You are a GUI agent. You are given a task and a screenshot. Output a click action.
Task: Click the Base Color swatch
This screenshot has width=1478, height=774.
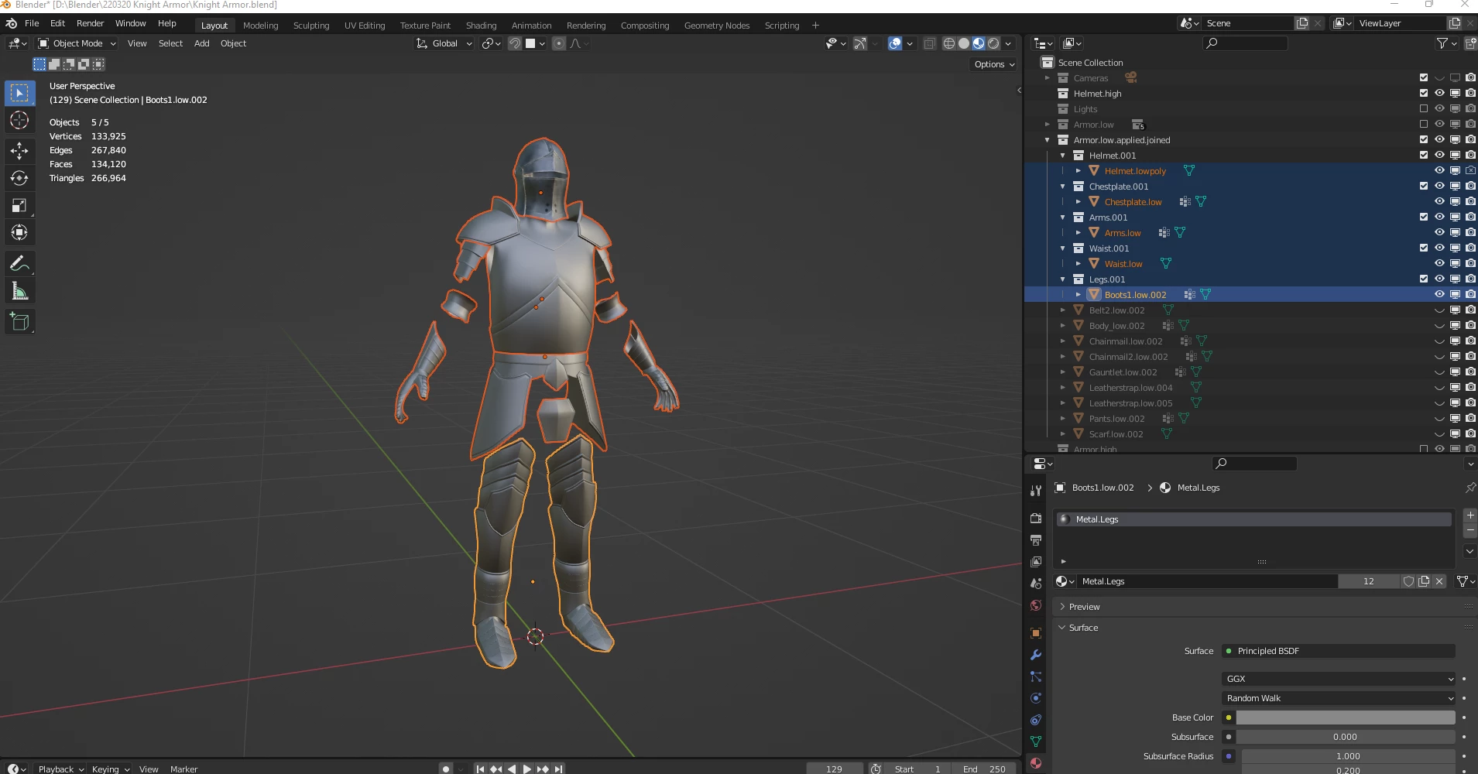point(1345,717)
